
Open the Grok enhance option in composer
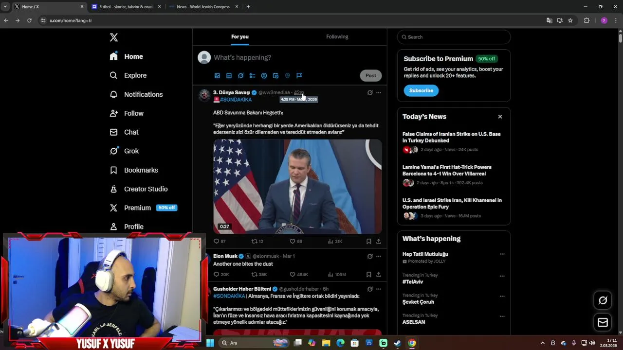coord(240,76)
